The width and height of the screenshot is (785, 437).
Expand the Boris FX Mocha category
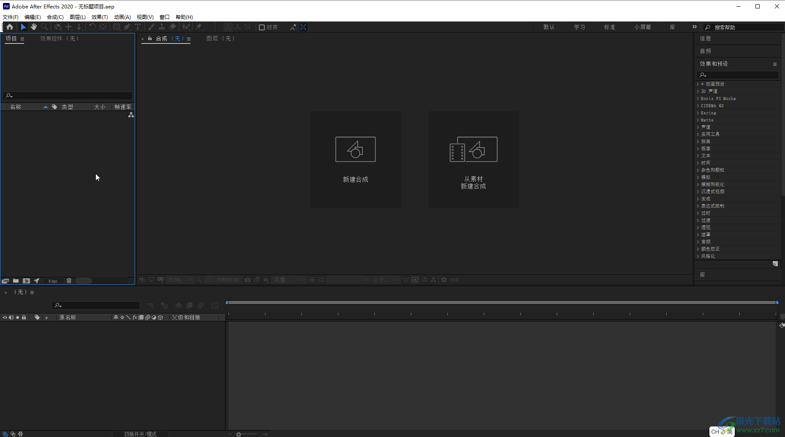(698, 98)
